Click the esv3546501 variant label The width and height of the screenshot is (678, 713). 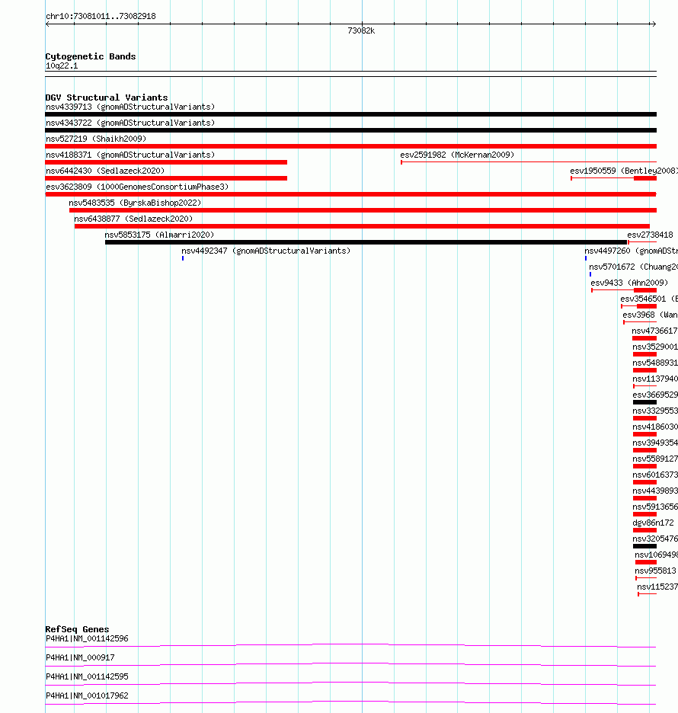tap(649, 299)
